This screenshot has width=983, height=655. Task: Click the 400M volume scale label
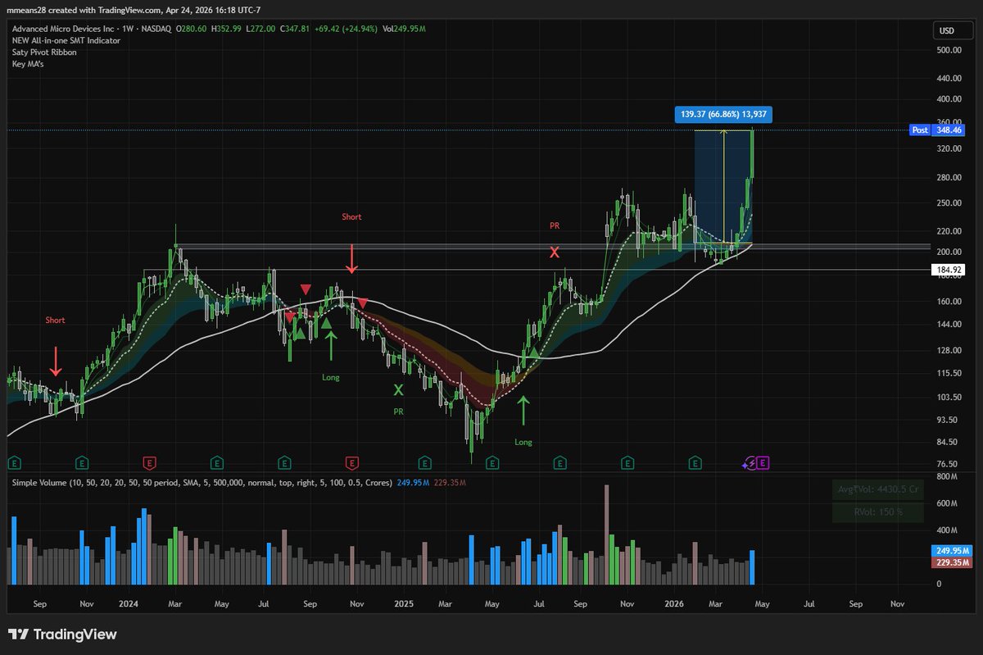945,530
